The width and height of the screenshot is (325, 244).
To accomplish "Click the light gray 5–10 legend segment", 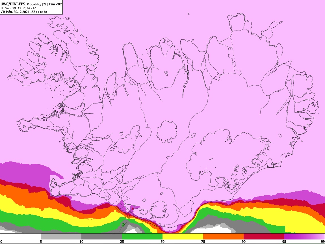I will 61,237.
